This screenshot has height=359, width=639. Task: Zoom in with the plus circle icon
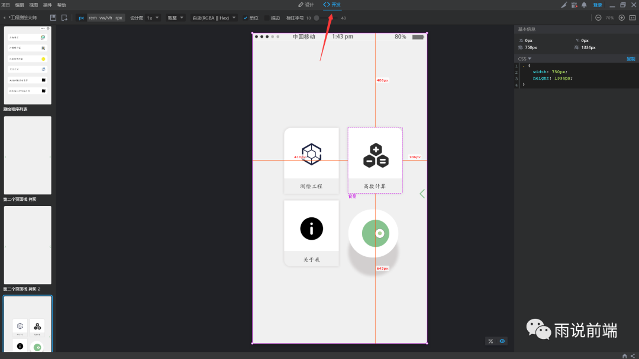click(621, 18)
